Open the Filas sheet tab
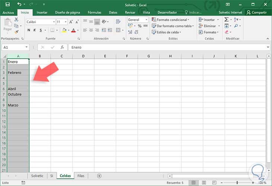272x186 pixels. pos(81,176)
